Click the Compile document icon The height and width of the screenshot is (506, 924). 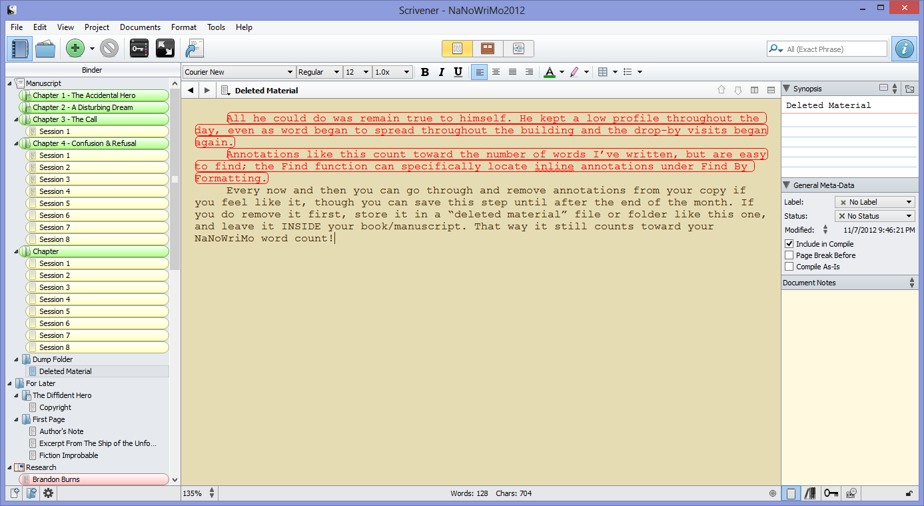194,49
